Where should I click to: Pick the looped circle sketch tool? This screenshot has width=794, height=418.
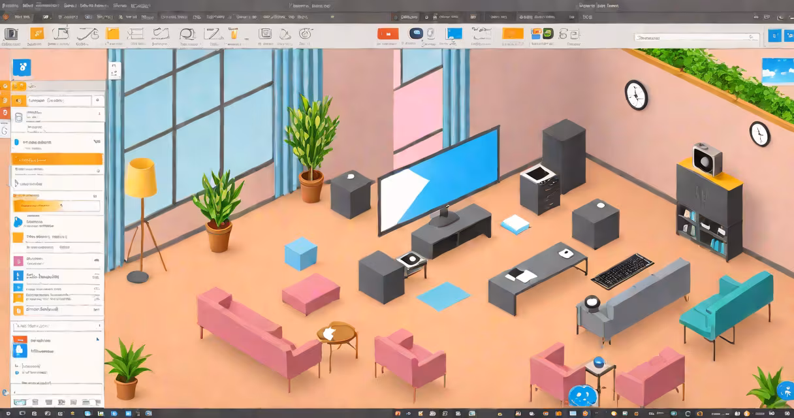pyautogui.click(x=188, y=34)
